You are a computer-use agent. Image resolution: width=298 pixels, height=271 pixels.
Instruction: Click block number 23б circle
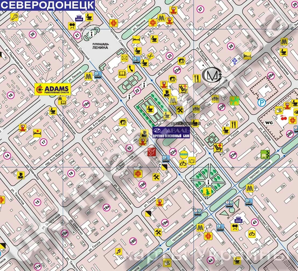click(221, 107)
